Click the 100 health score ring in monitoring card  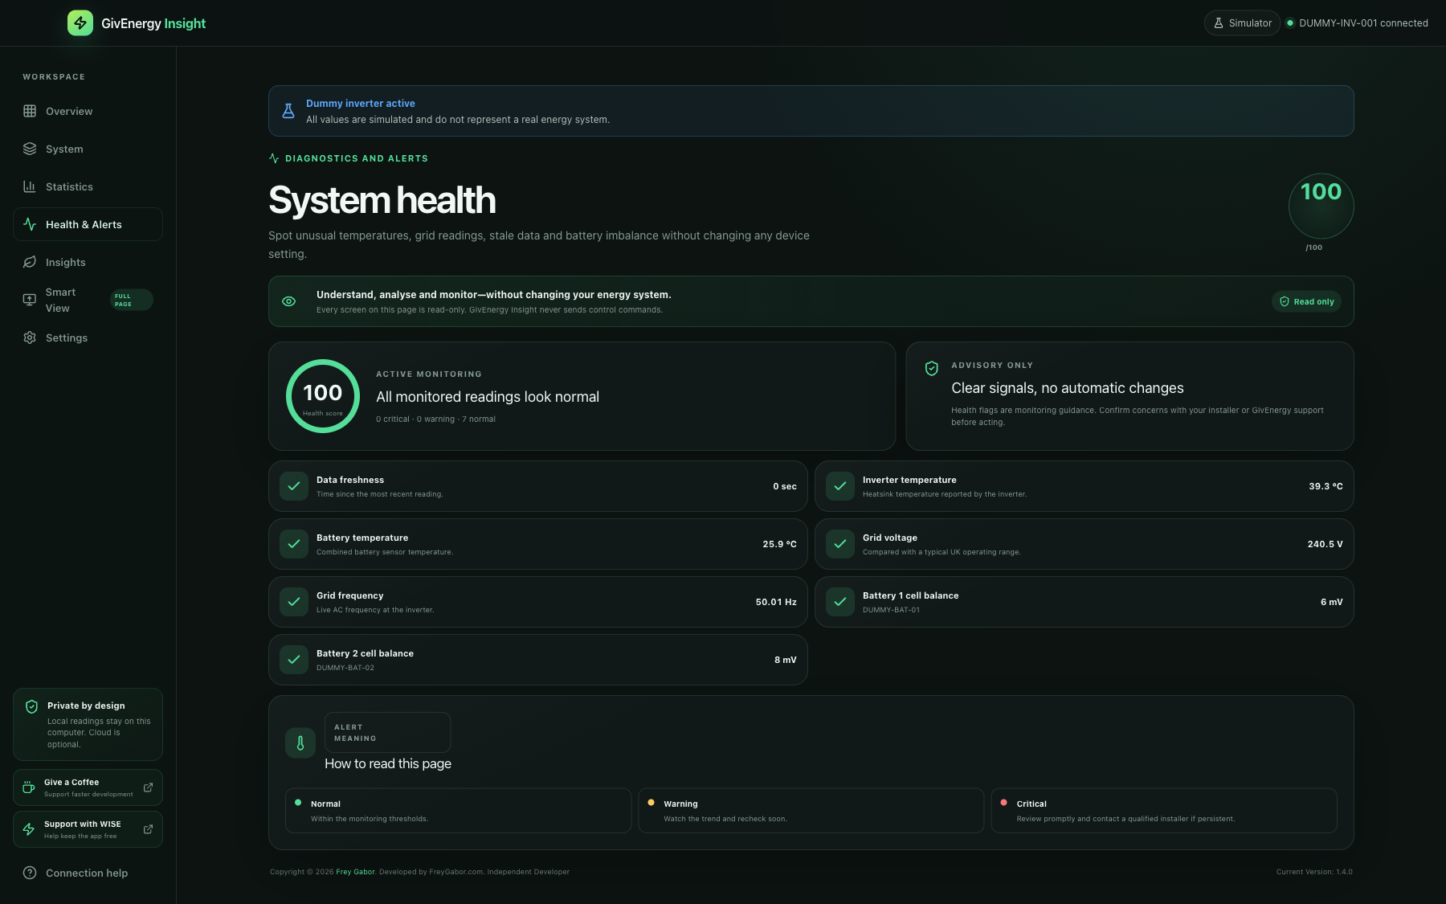pos(323,396)
